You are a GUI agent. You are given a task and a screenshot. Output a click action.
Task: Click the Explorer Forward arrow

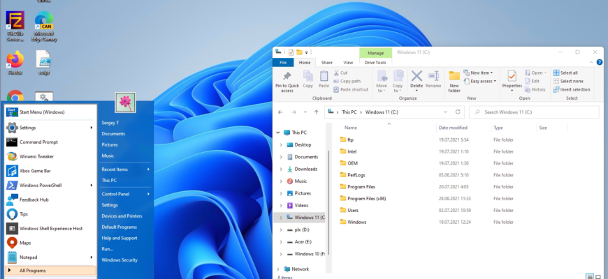coord(294,112)
